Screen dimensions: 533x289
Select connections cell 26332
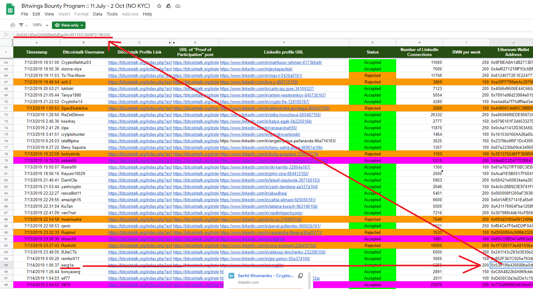[x=419, y=115]
